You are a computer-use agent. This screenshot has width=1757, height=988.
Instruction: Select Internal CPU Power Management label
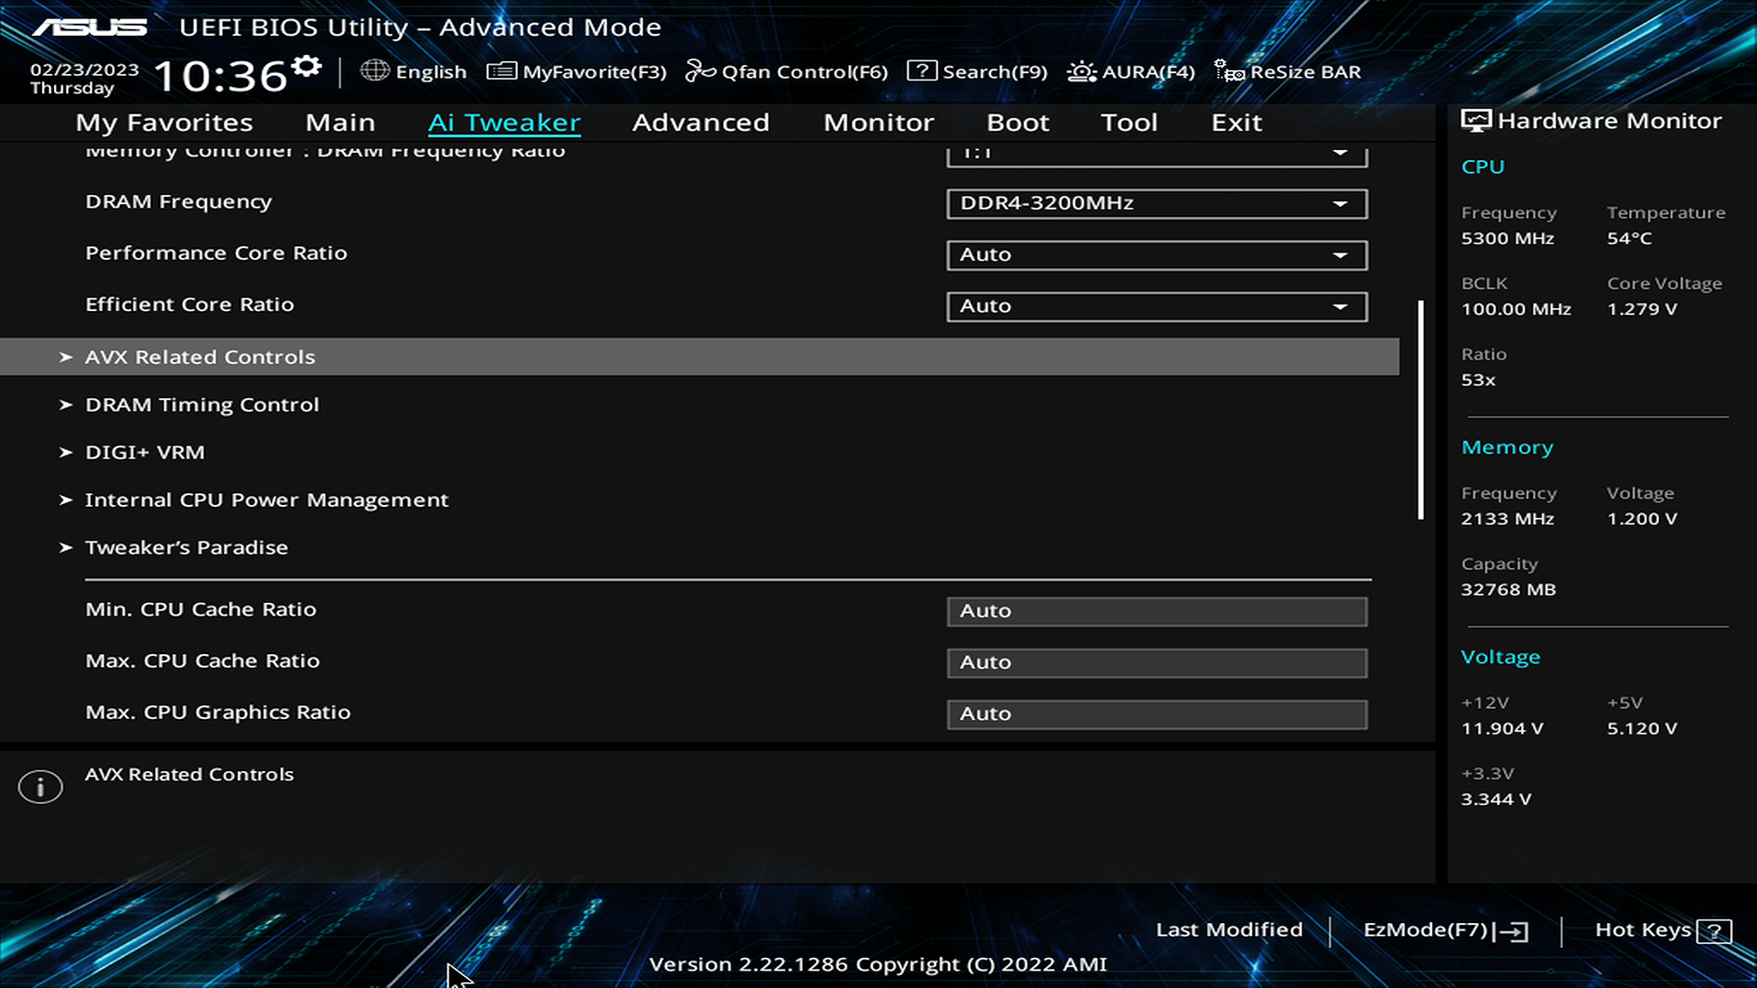[266, 499]
